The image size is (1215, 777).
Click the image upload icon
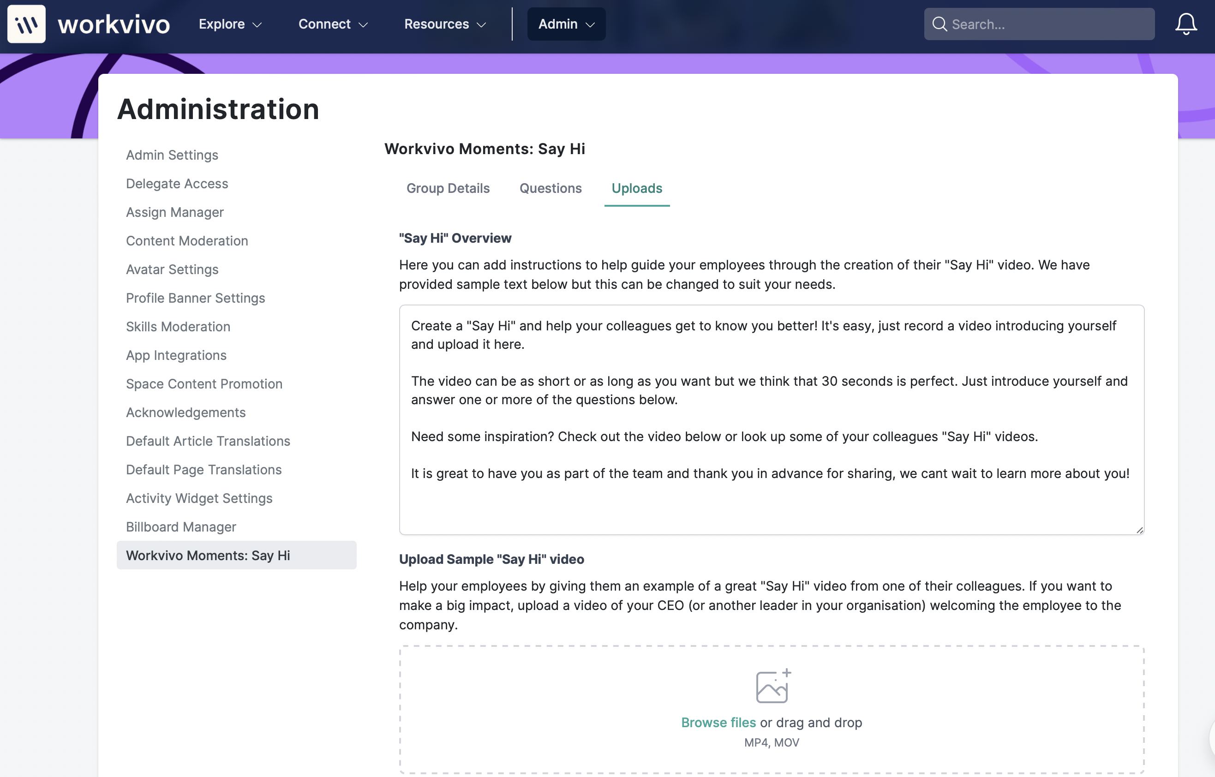772,686
